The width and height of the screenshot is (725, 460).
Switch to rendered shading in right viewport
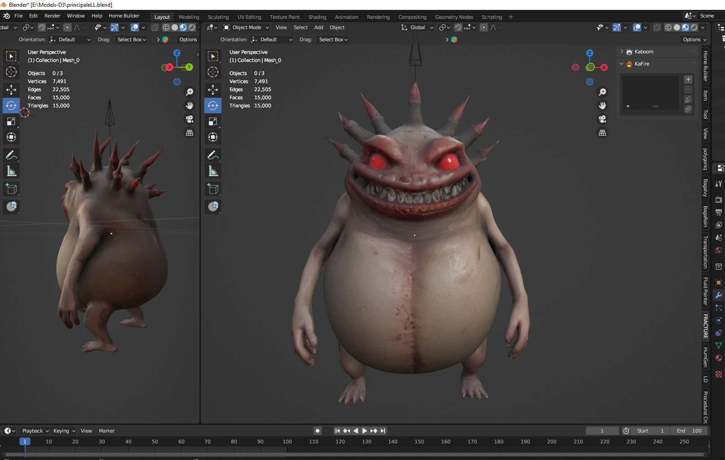(694, 27)
